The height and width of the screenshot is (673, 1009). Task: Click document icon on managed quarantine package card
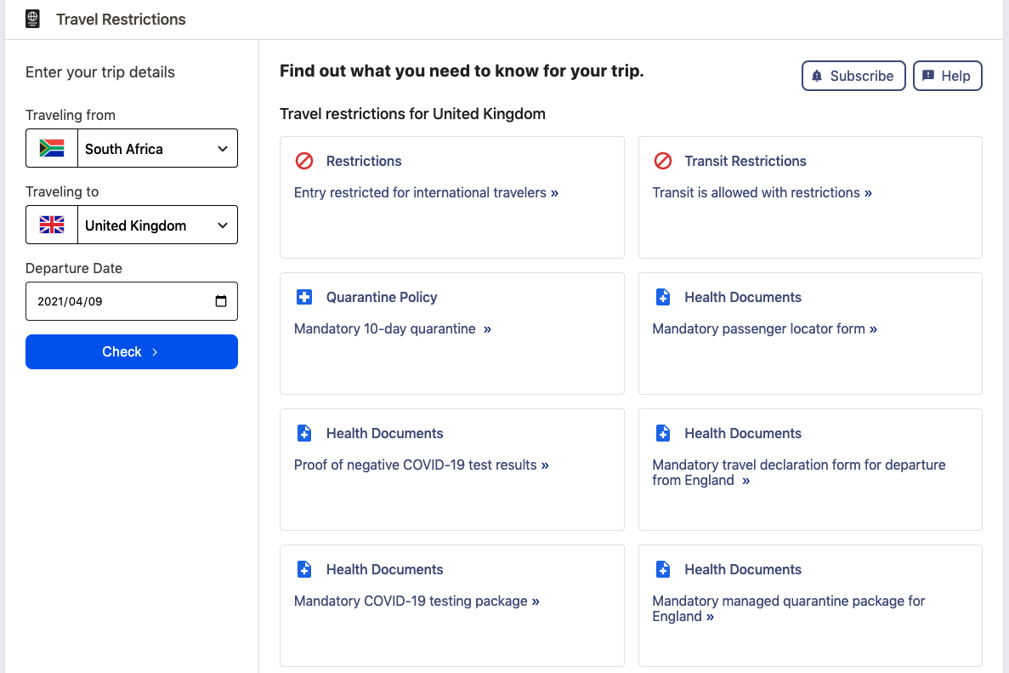tap(663, 569)
